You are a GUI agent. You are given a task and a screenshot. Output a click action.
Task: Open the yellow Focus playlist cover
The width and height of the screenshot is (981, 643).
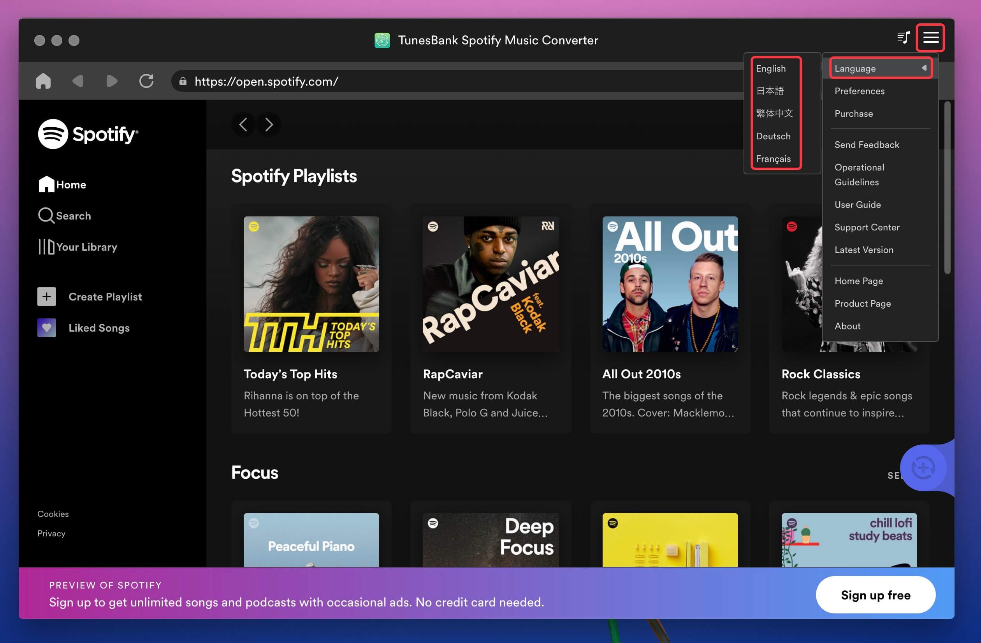coord(670,539)
